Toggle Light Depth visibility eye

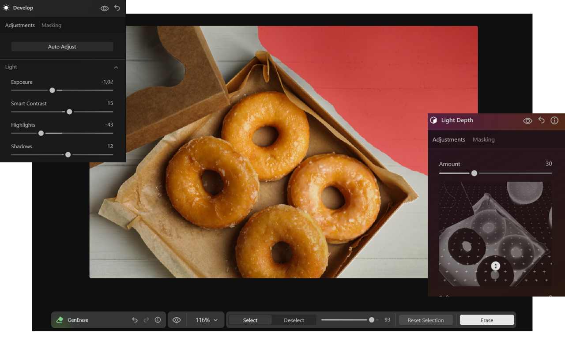pyautogui.click(x=527, y=121)
